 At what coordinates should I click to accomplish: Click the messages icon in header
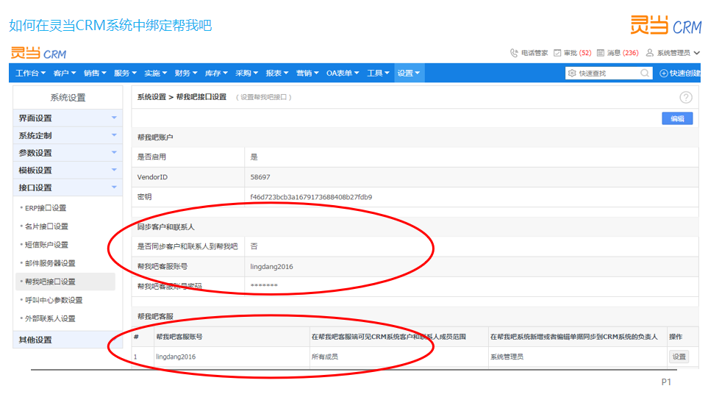tap(601, 53)
